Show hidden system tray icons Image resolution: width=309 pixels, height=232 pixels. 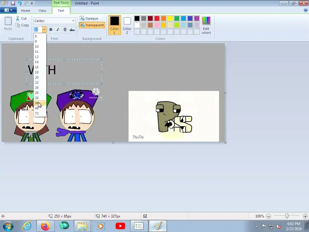click(256, 226)
